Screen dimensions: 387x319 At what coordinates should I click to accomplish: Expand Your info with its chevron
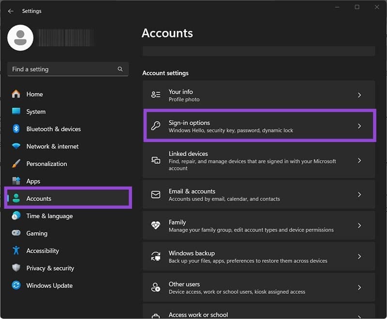(x=359, y=95)
